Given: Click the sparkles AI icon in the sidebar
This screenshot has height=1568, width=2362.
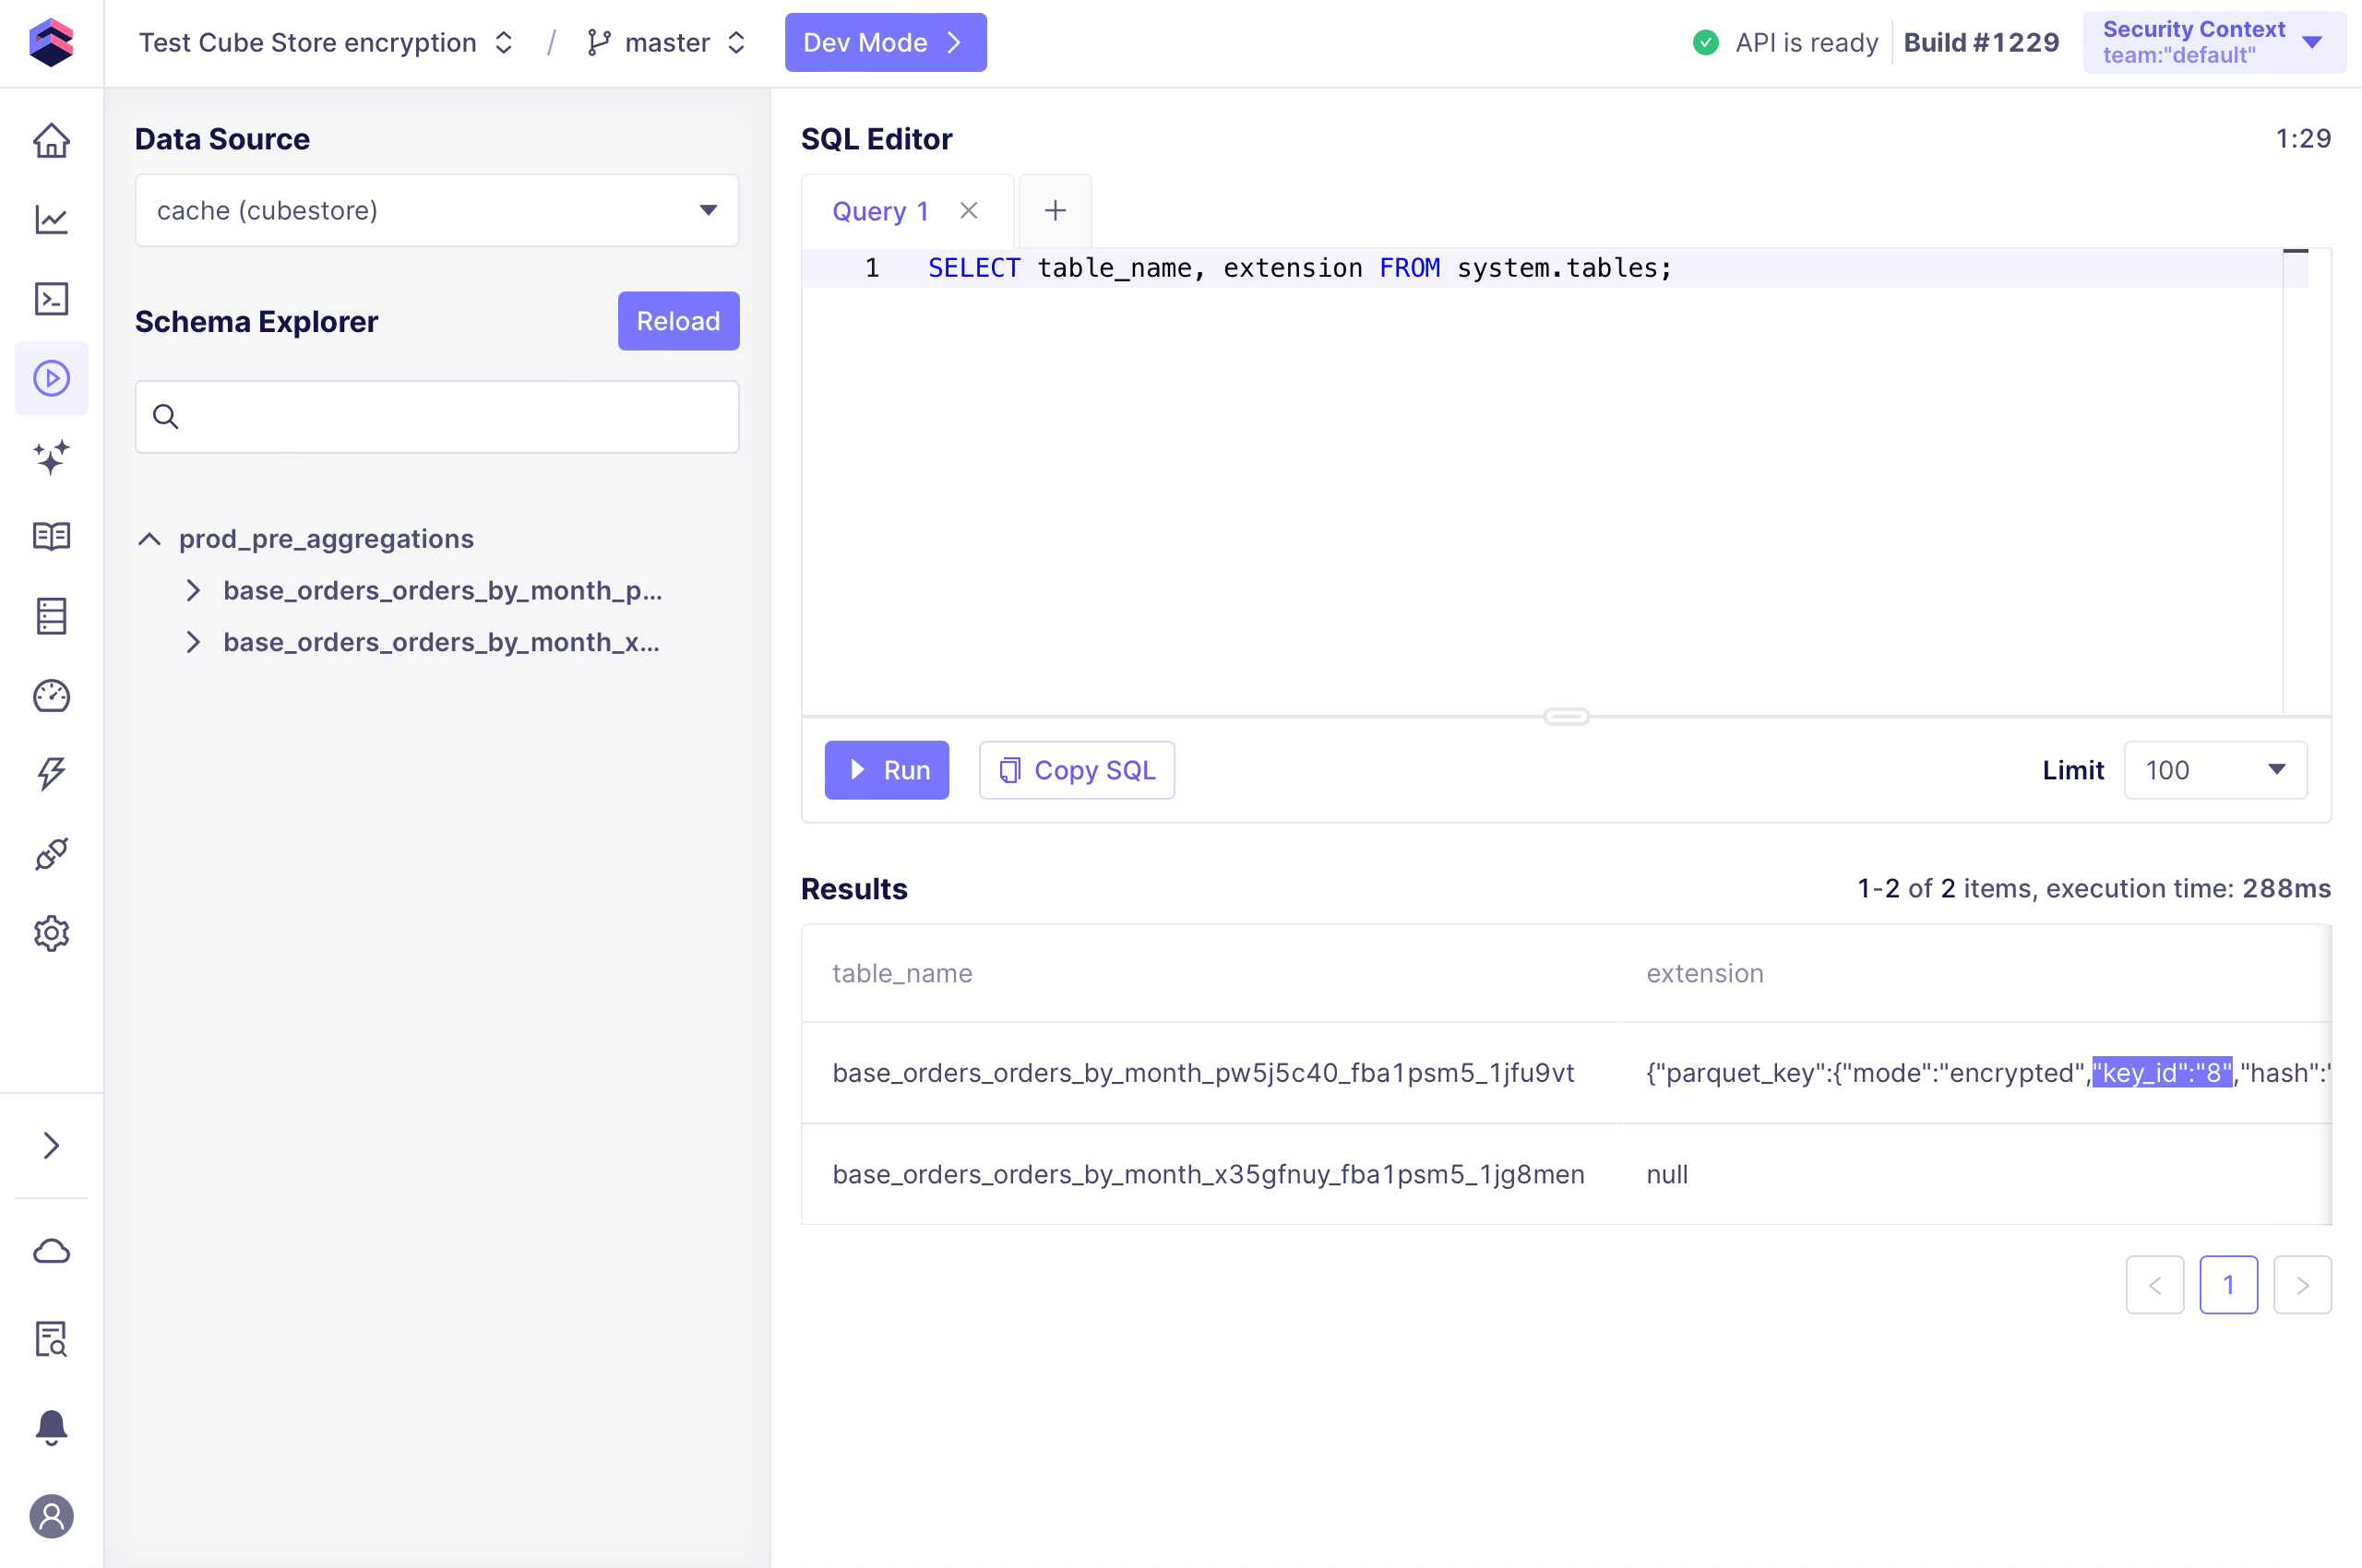Looking at the screenshot, I should 51,457.
